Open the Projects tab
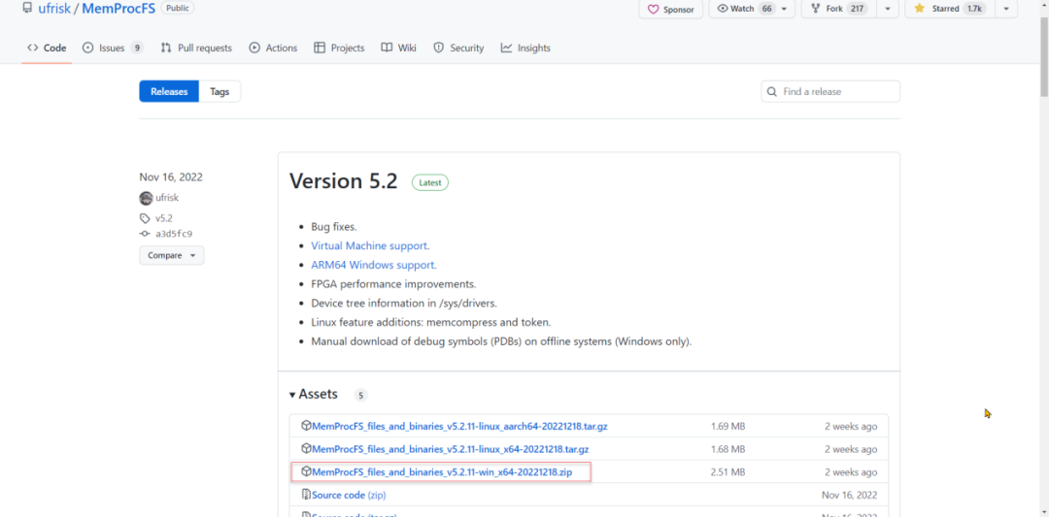This screenshot has height=517, width=1049. [339, 48]
